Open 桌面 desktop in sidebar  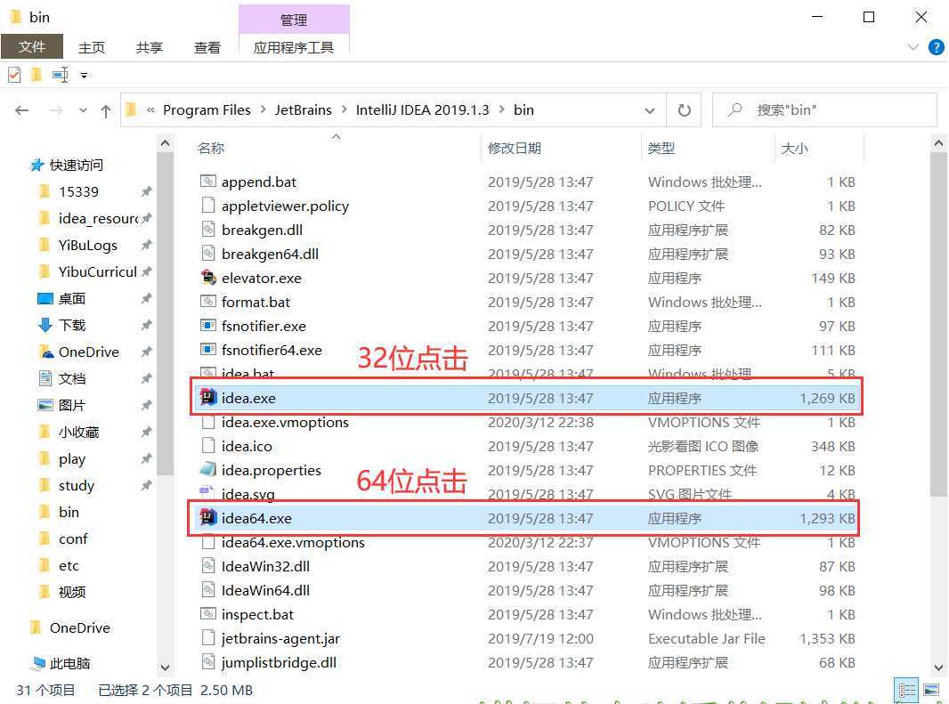(x=71, y=298)
